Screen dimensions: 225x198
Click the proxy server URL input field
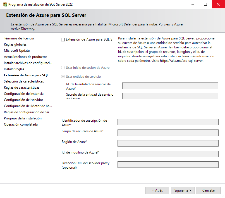coord(168,164)
